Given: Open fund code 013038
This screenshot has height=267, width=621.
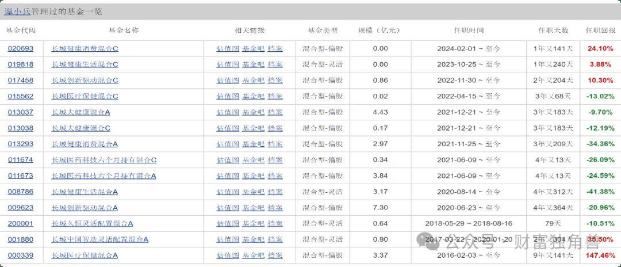Looking at the screenshot, I should point(21,128).
